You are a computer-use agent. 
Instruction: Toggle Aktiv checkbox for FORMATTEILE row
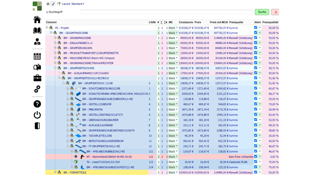pos(256,172)
